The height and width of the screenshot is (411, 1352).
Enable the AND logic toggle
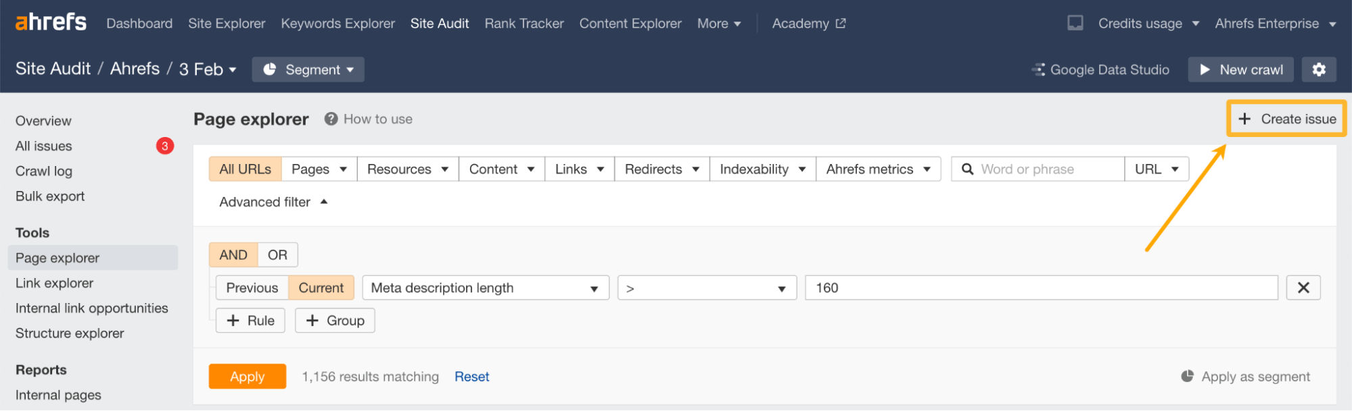(x=233, y=254)
